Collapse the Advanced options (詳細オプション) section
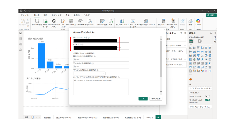The height and width of the screenshot is (127, 238). (x=84, y=53)
